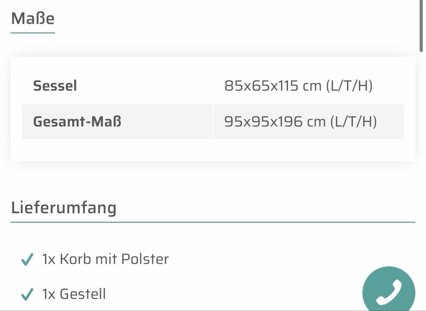Image resolution: width=426 pixels, height=311 pixels.
Task: Click the word Polster in list
Action: tap(145, 259)
